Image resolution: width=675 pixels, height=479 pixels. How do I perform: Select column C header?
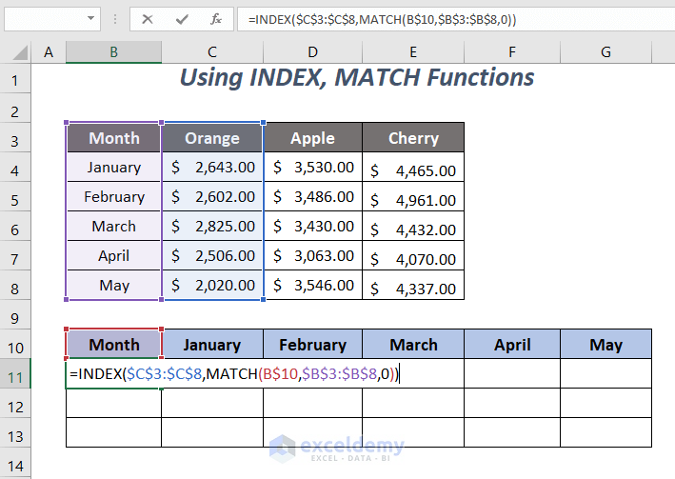point(211,51)
